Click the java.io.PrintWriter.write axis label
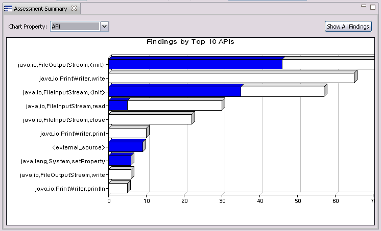This screenshot has height=231, width=381. click(72, 79)
